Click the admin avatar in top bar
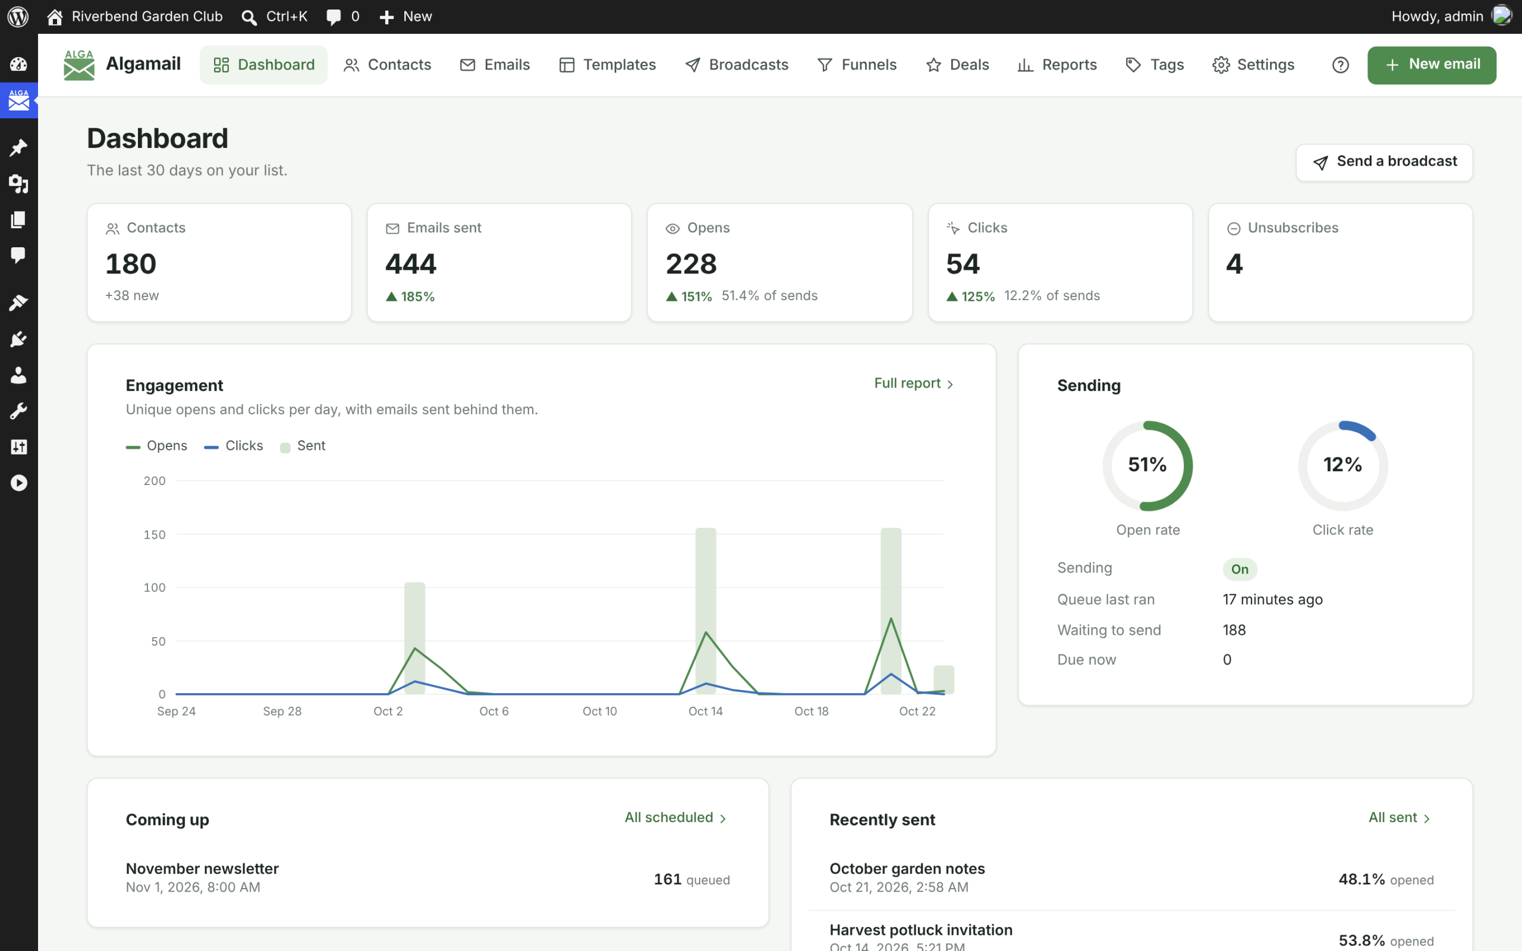This screenshot has height=951, width=1522. (x=1501, y=15)
